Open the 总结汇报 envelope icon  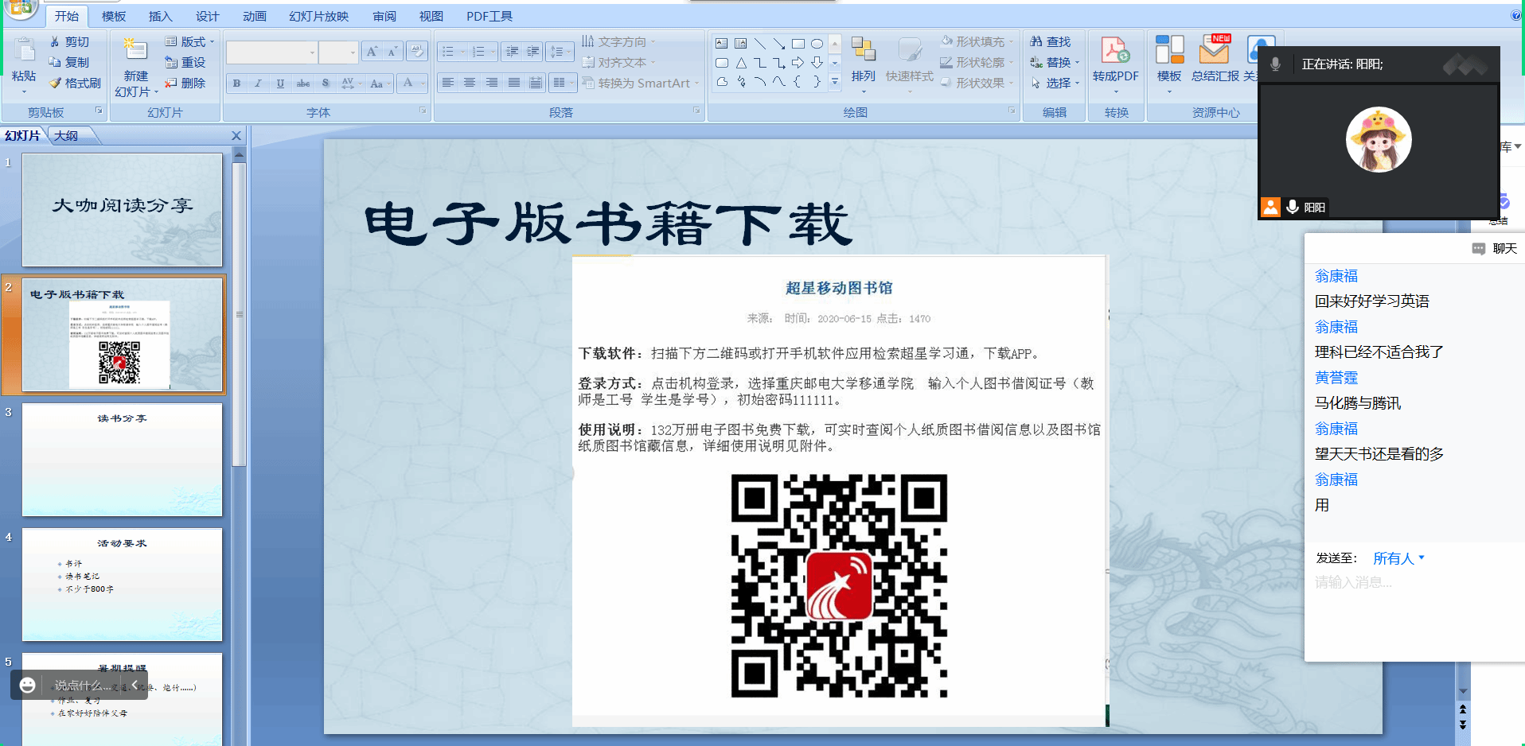1214,51
